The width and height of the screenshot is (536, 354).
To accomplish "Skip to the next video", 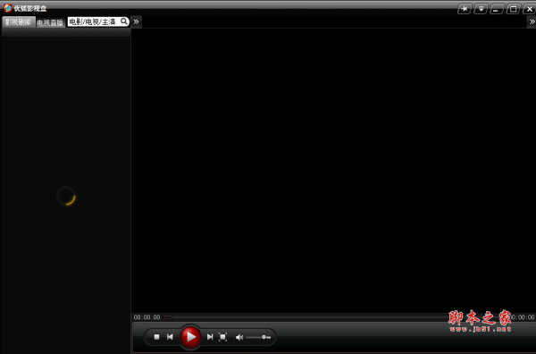I will [210, 337].
